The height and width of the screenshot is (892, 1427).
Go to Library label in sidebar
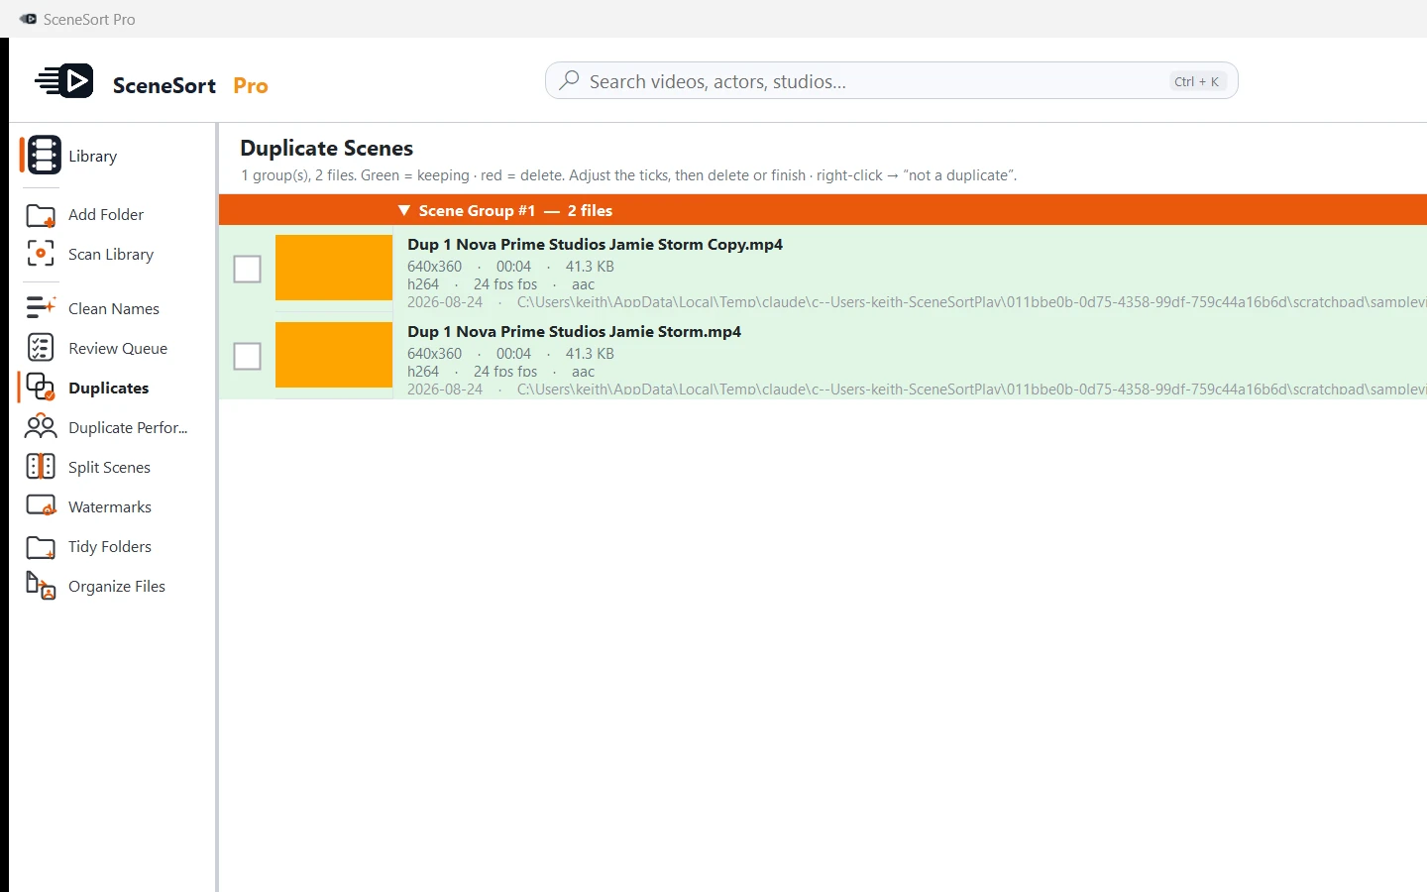(92, 156)
